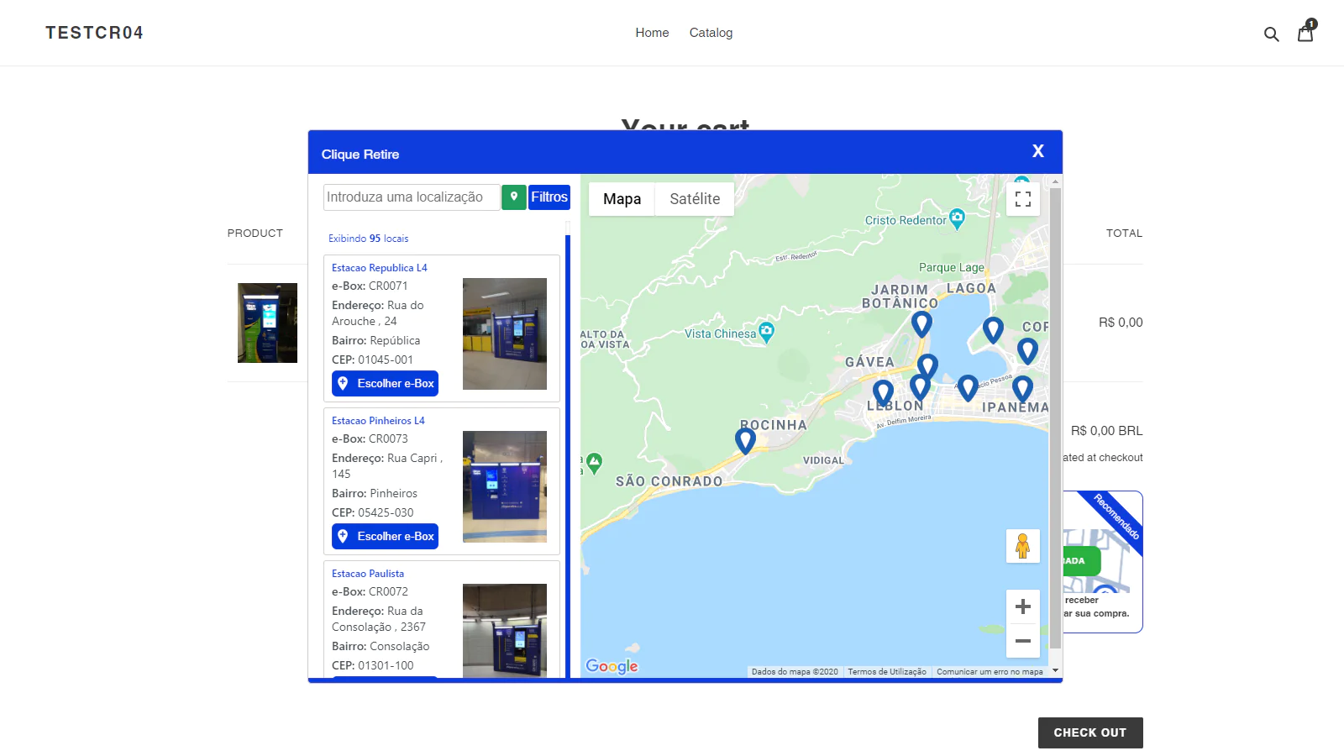Open Termos de Utilização link

pyautogui.click(x=887, y=672)
